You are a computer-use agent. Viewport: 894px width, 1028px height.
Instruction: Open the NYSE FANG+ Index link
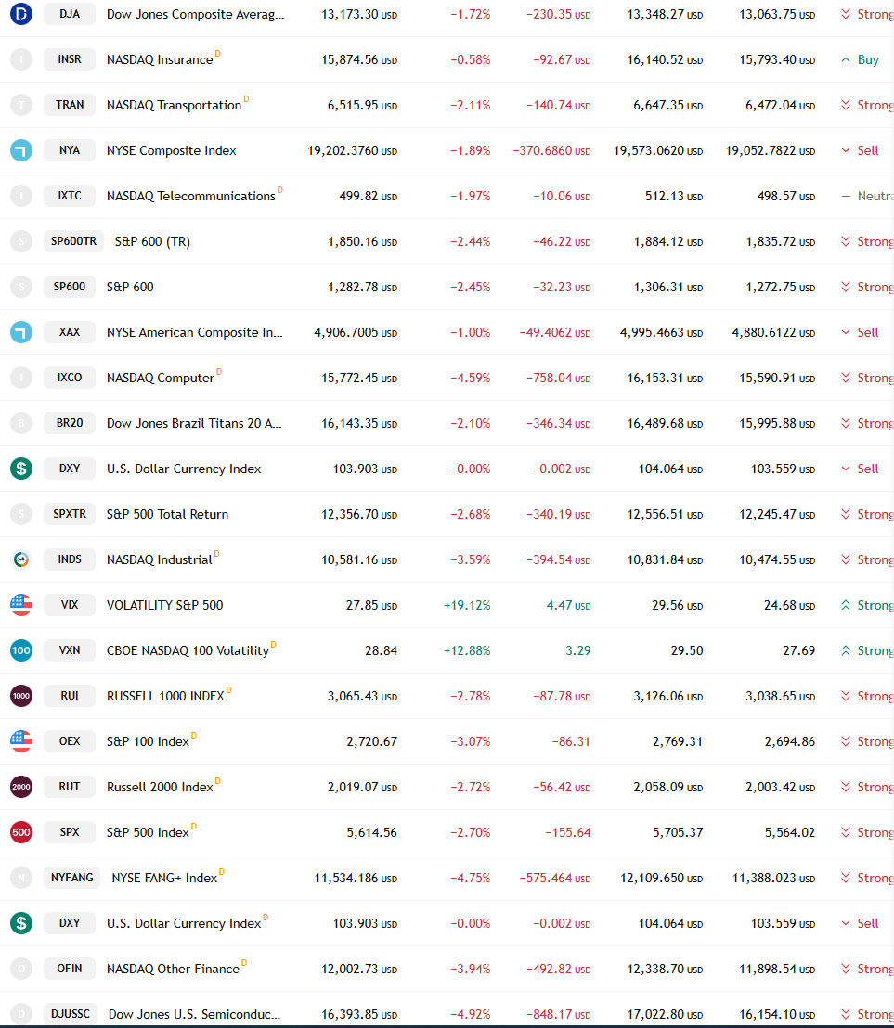164,878
